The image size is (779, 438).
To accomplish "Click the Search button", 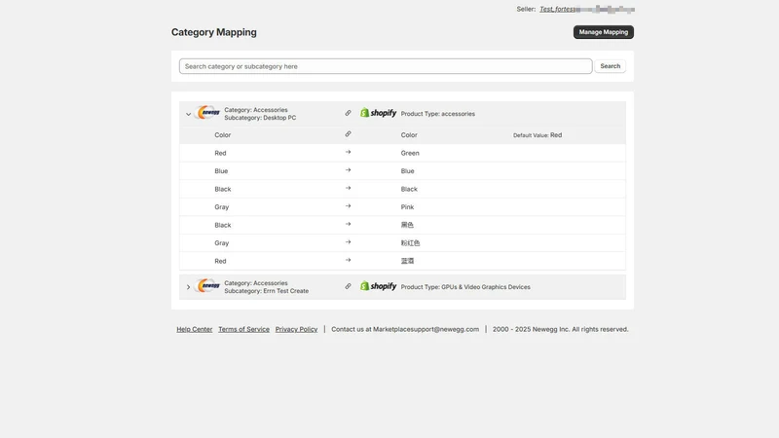I will point(611,66).
